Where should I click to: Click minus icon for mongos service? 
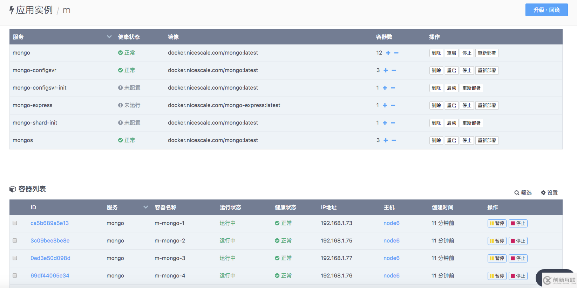coord(394,140)
